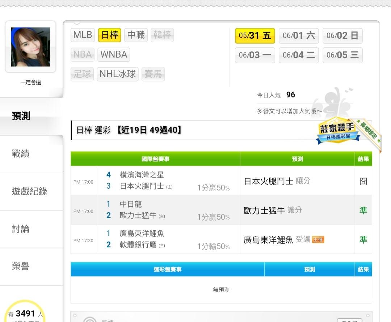Click team 橫濱海灣之星
391x322 pixels.
pos(142,175)
